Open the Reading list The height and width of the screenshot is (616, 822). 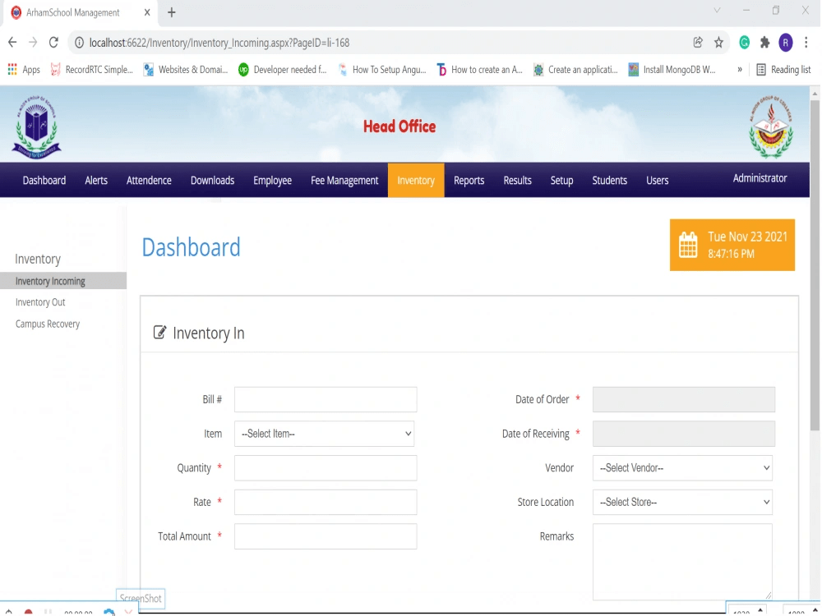[x=783, y=70]
